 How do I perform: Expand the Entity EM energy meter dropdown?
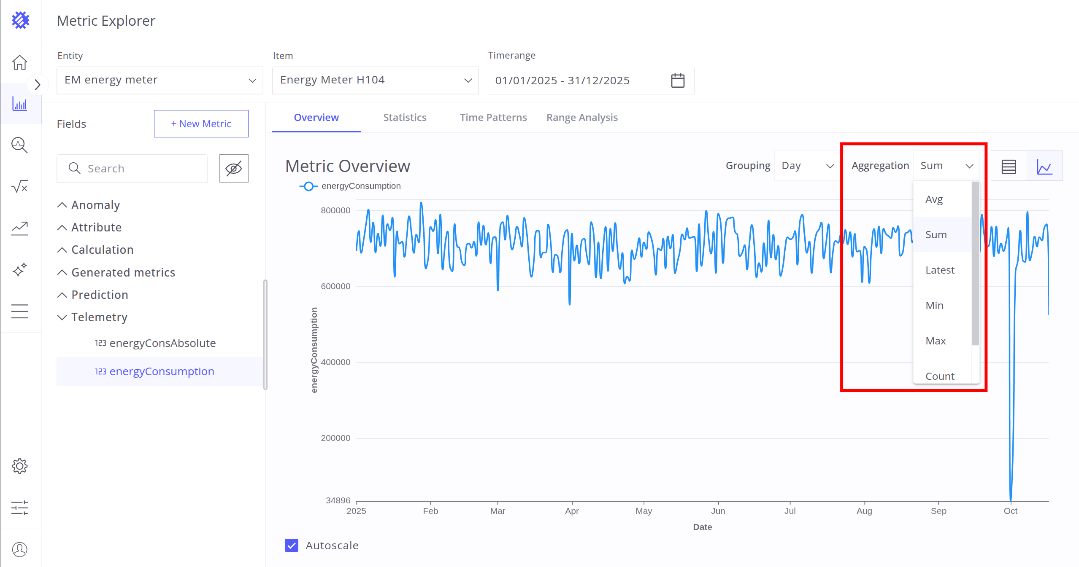[160, 80]
